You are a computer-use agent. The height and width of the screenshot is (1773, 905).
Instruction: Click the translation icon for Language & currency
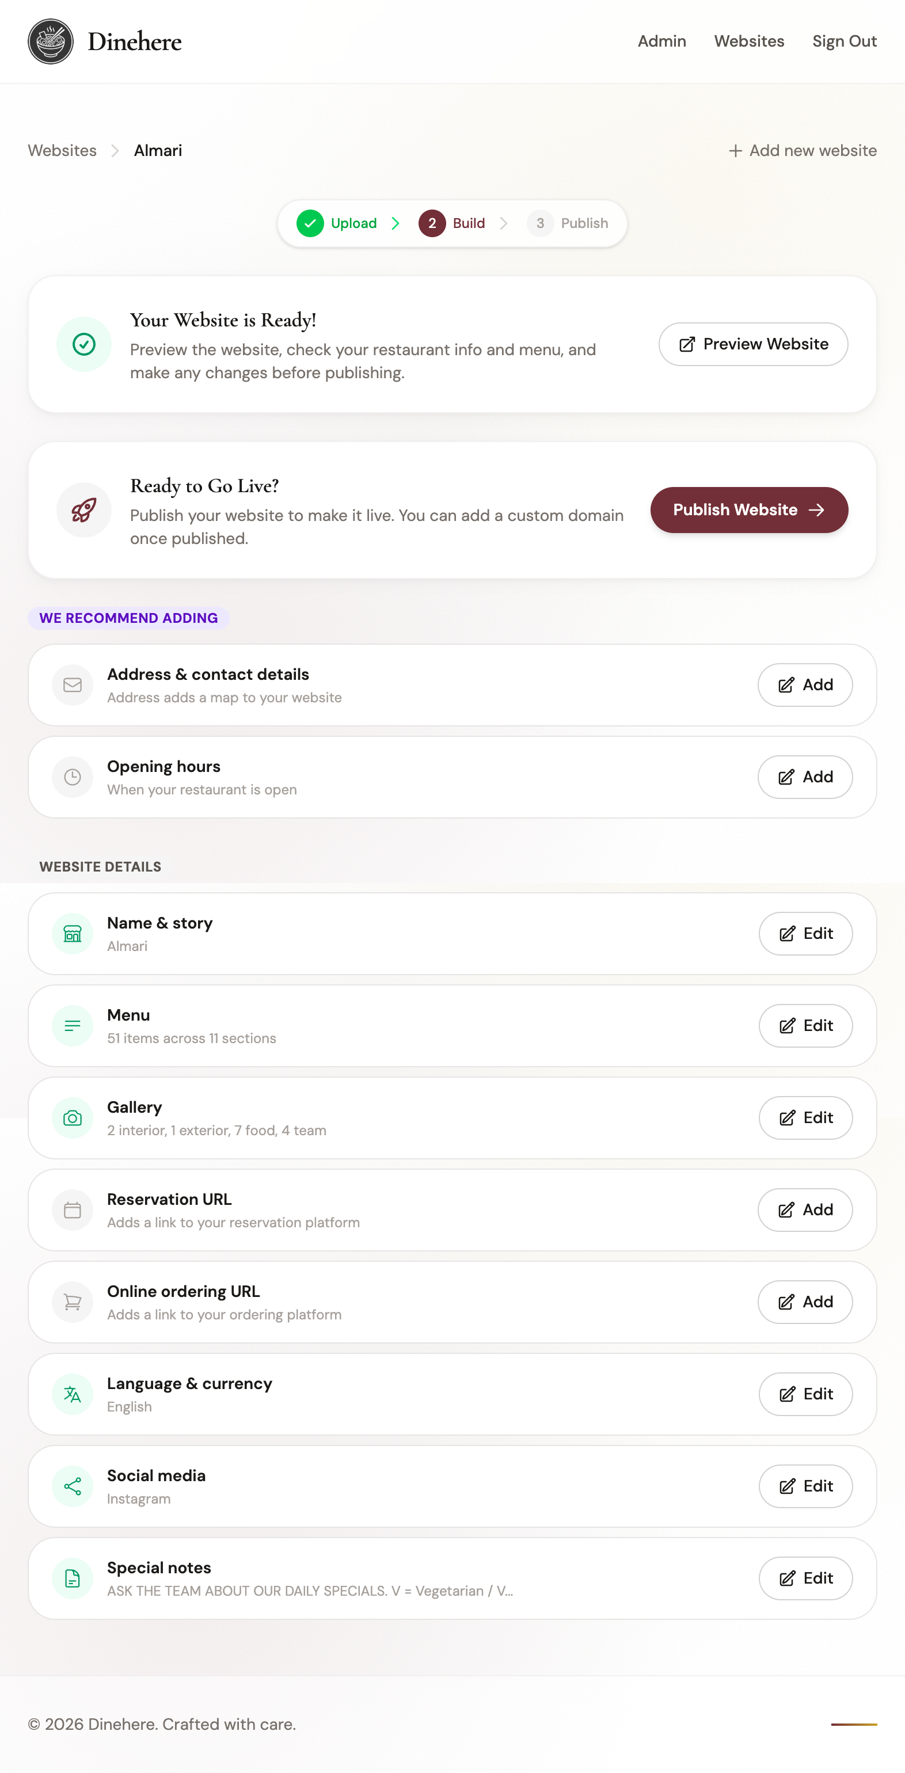71,1394
